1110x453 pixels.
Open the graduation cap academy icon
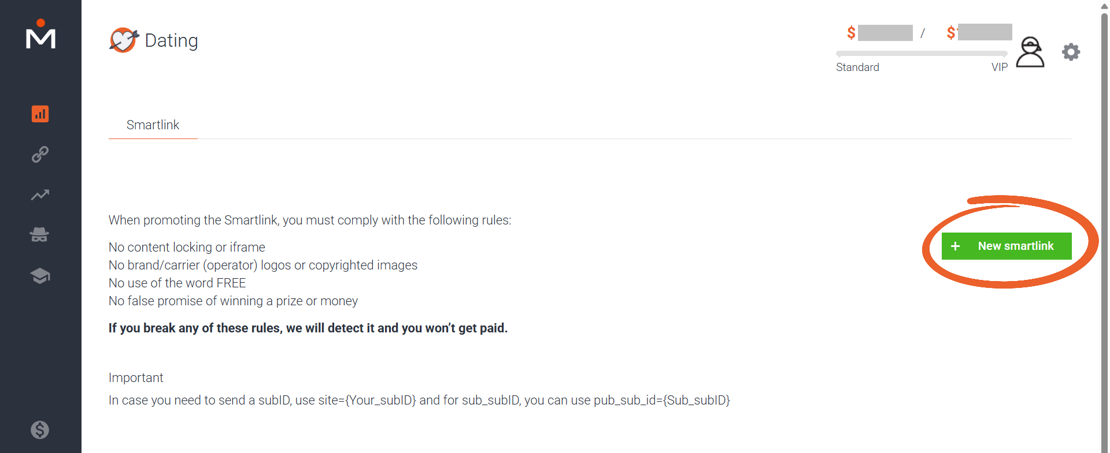click(x=40, y=276)
